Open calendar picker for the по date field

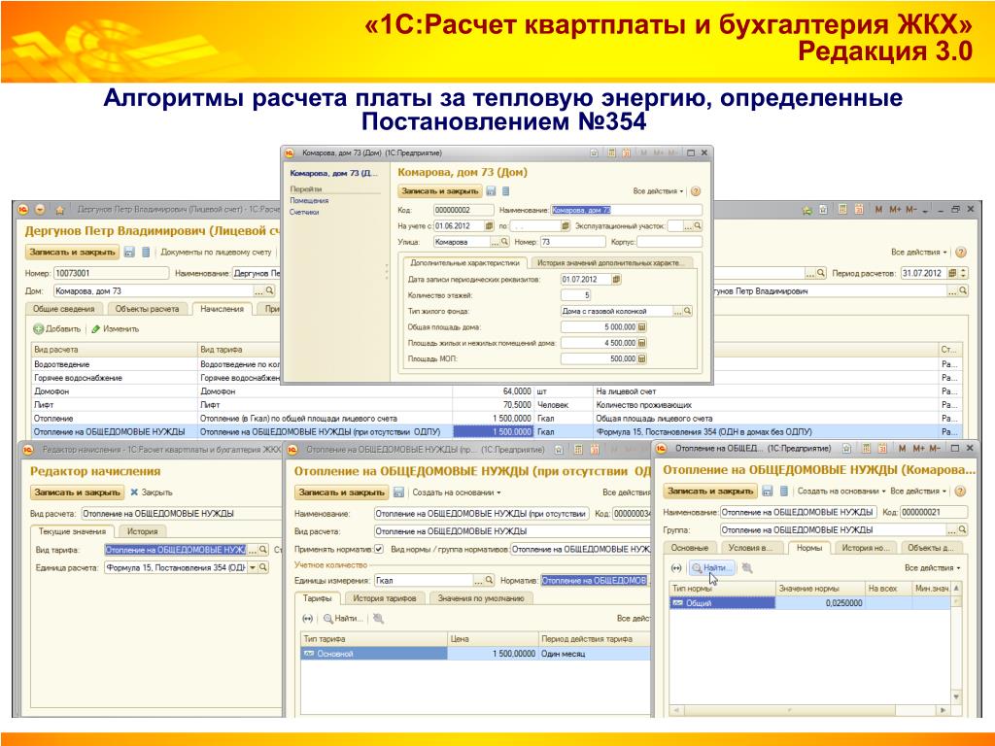(565, 225)
